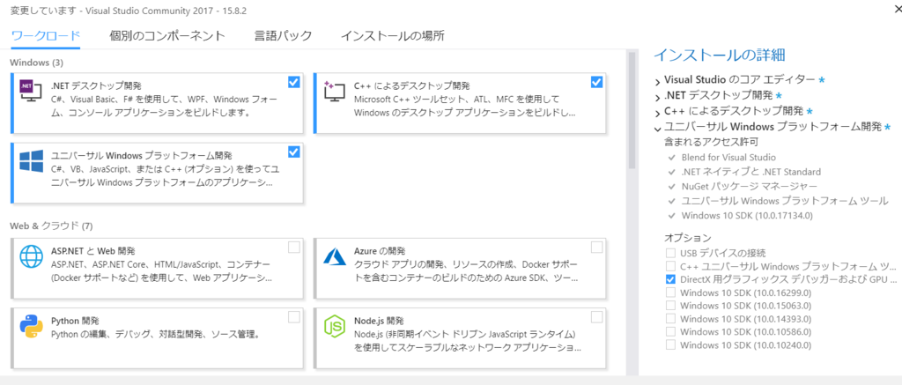Click the 含まれるアクセス許可 label

(711, 141)
